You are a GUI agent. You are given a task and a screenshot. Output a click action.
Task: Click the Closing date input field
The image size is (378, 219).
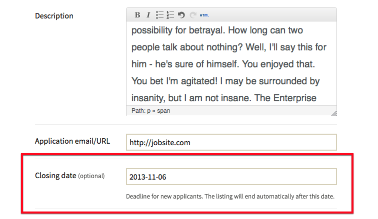[x=231, y=177]
